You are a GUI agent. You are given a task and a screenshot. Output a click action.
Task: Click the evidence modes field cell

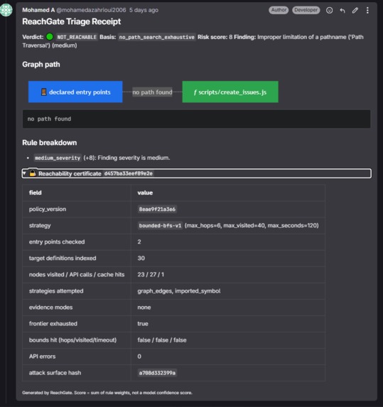coord(77,307)
